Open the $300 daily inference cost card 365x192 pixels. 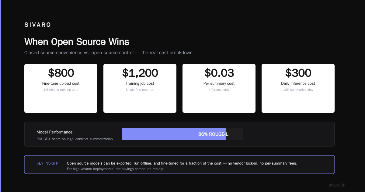(298, 88)
